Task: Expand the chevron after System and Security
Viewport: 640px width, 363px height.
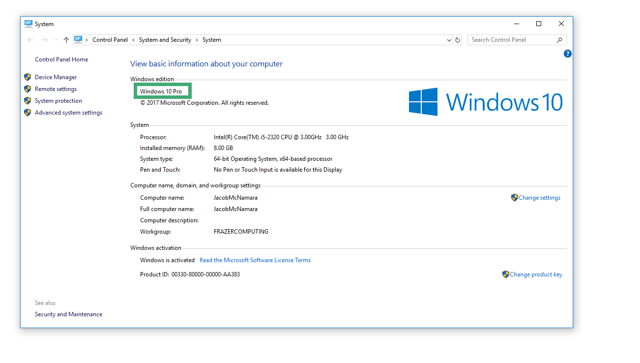Action: 197,40
